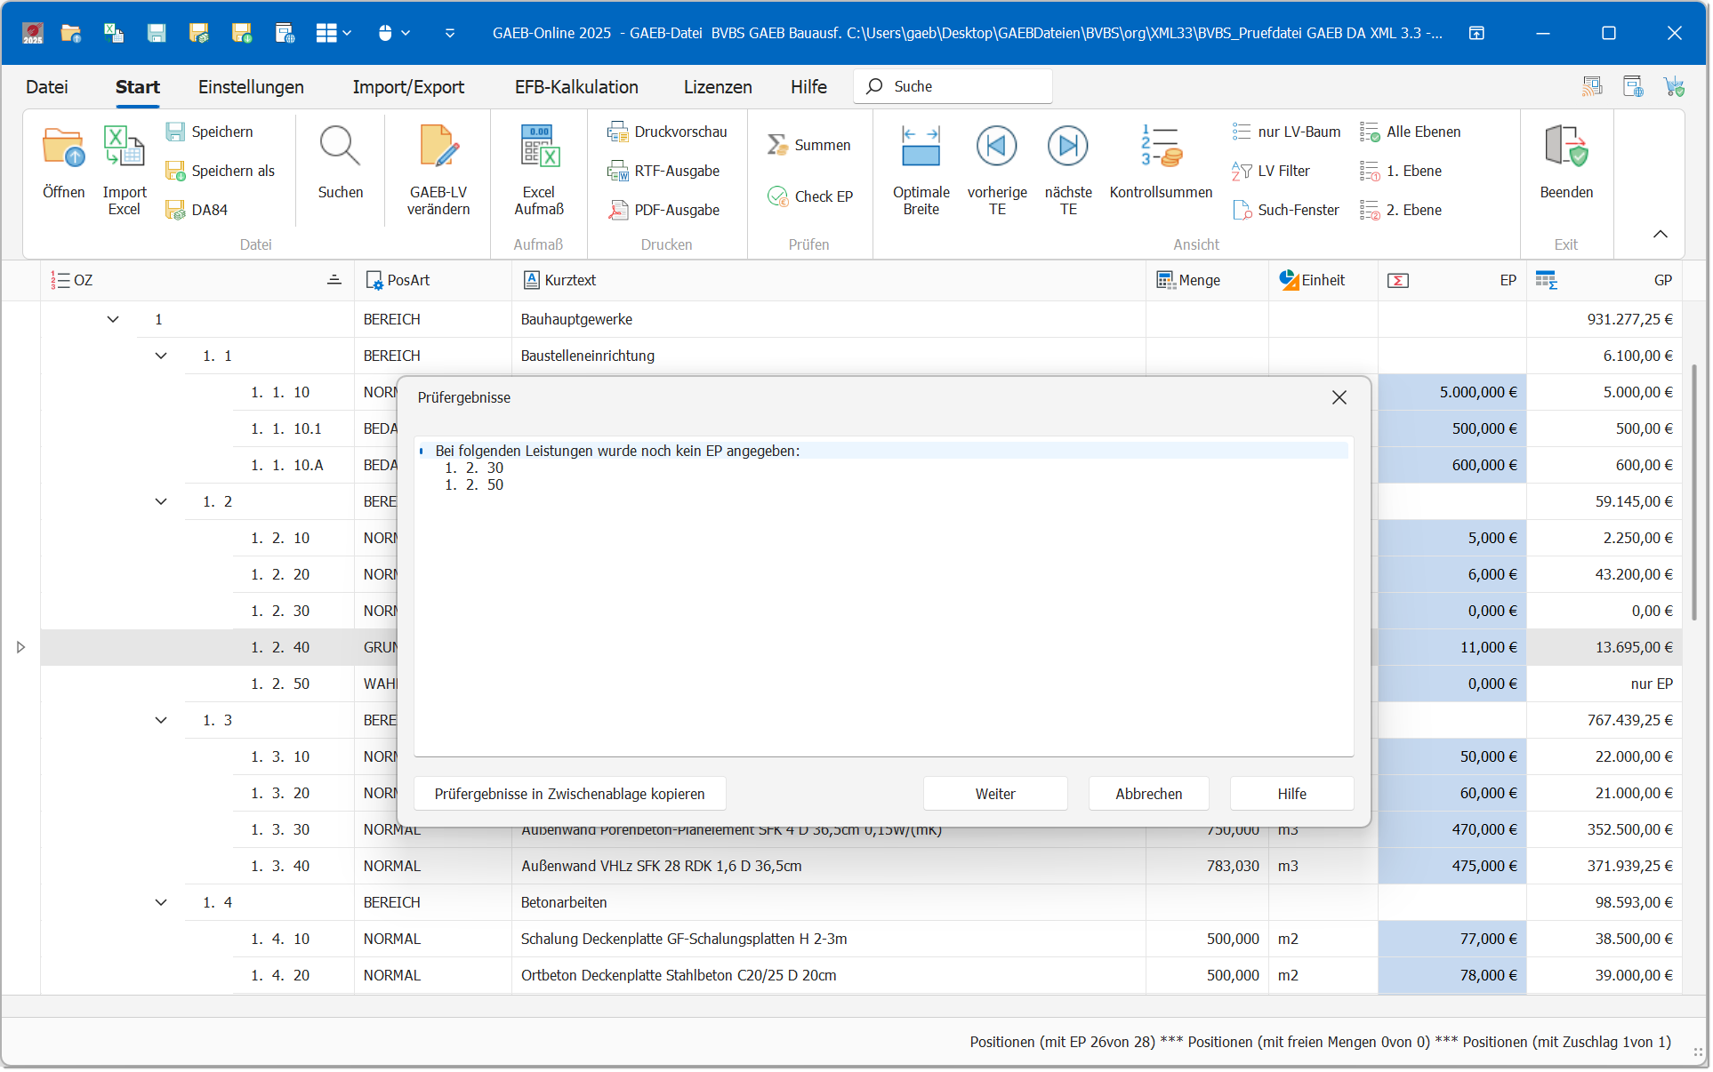Show Alle Ebenen
Screen dimensions: 1713x1072
(x=1411, y=132)
